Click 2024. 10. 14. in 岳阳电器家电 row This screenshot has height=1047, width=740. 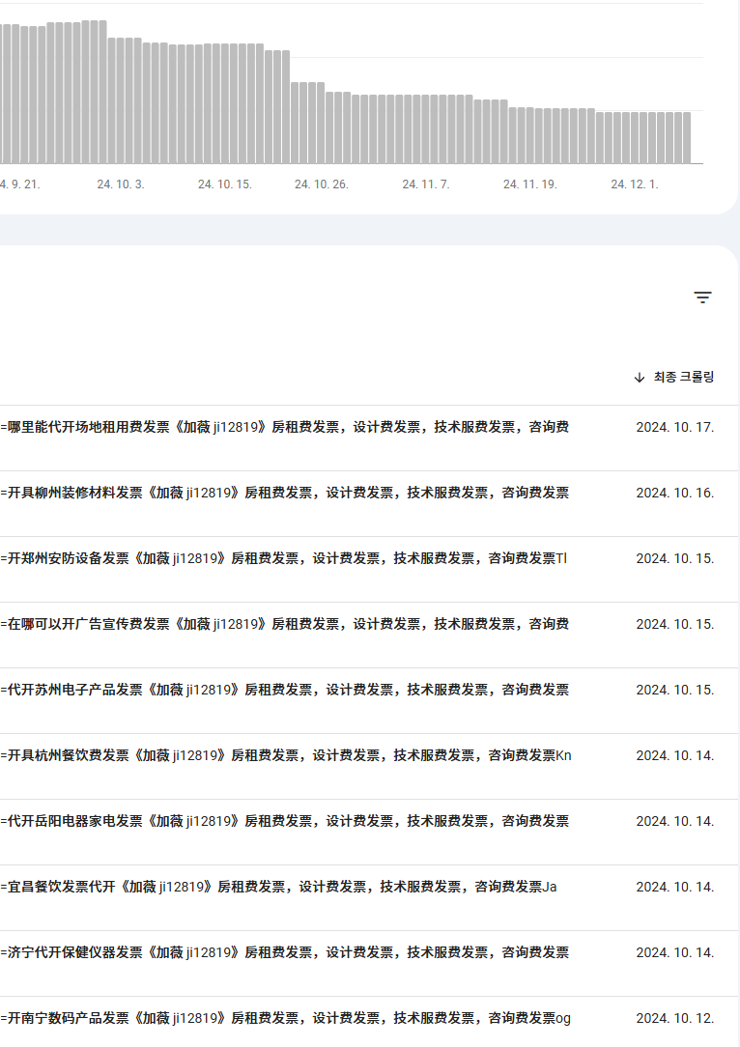pyautogui.click(x=675, y=821)
